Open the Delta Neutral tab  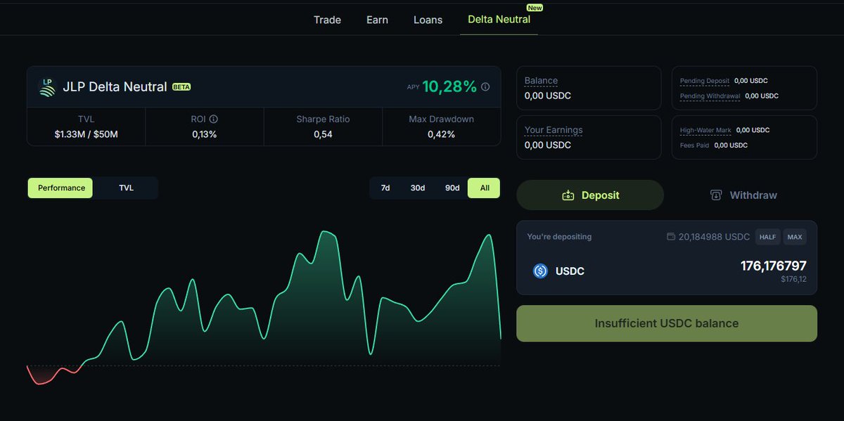[x=499, y=20]
